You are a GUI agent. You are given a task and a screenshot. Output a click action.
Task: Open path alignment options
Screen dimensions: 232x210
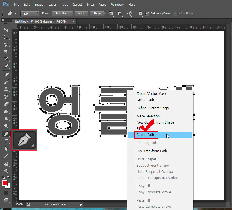[120, 14]
